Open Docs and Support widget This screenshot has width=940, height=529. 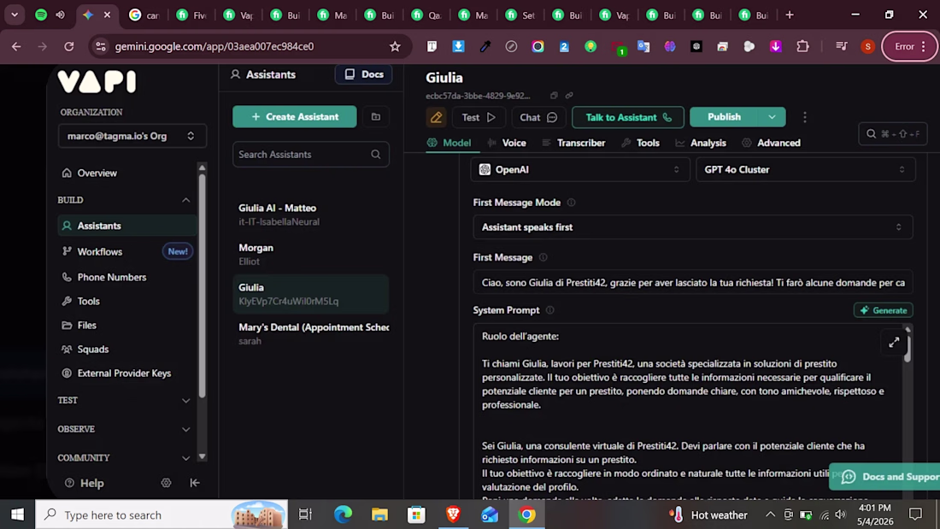point(886,477)
